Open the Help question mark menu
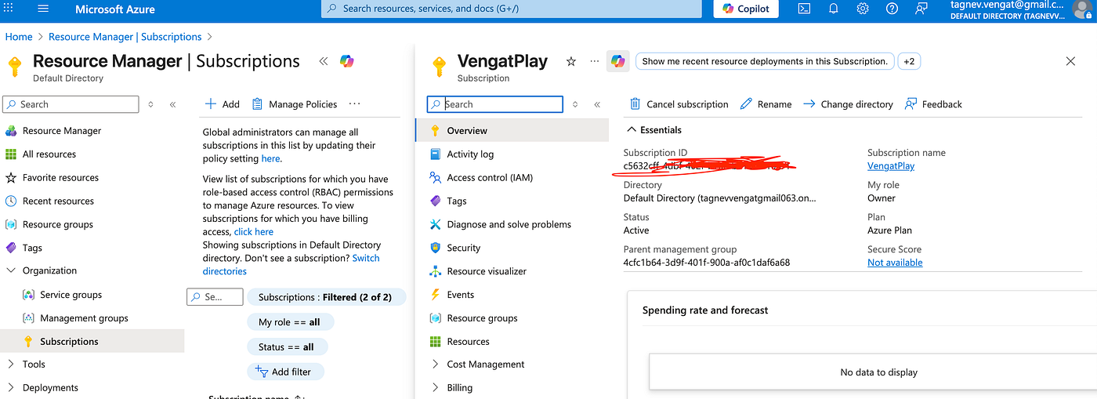This screenshot has height=399, width=1097. tap(892, 9)
